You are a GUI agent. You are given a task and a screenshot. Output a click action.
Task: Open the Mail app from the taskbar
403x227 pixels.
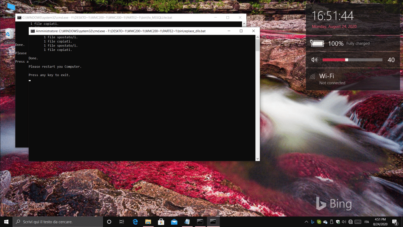[174, 222]
